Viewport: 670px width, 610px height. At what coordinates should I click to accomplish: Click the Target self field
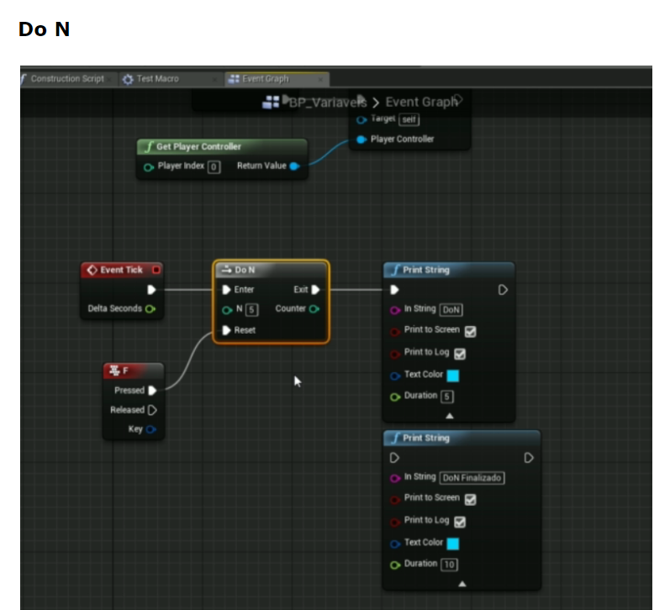[409, 119]
